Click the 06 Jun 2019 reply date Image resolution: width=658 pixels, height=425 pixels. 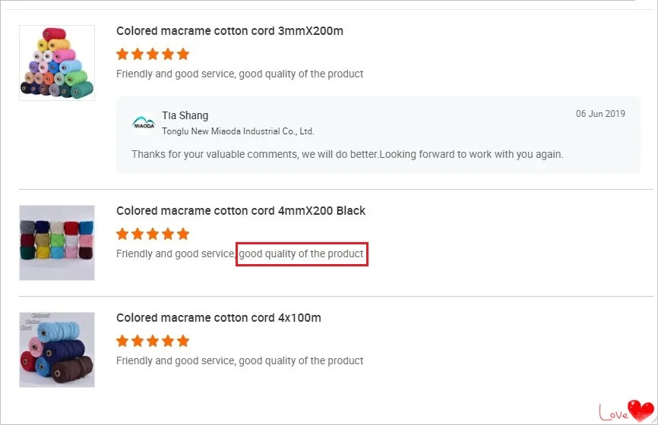tap(600, 114)
